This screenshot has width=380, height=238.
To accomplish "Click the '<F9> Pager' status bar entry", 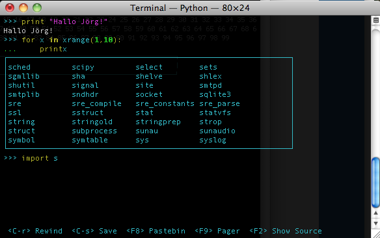I will (x=217, y=231).
